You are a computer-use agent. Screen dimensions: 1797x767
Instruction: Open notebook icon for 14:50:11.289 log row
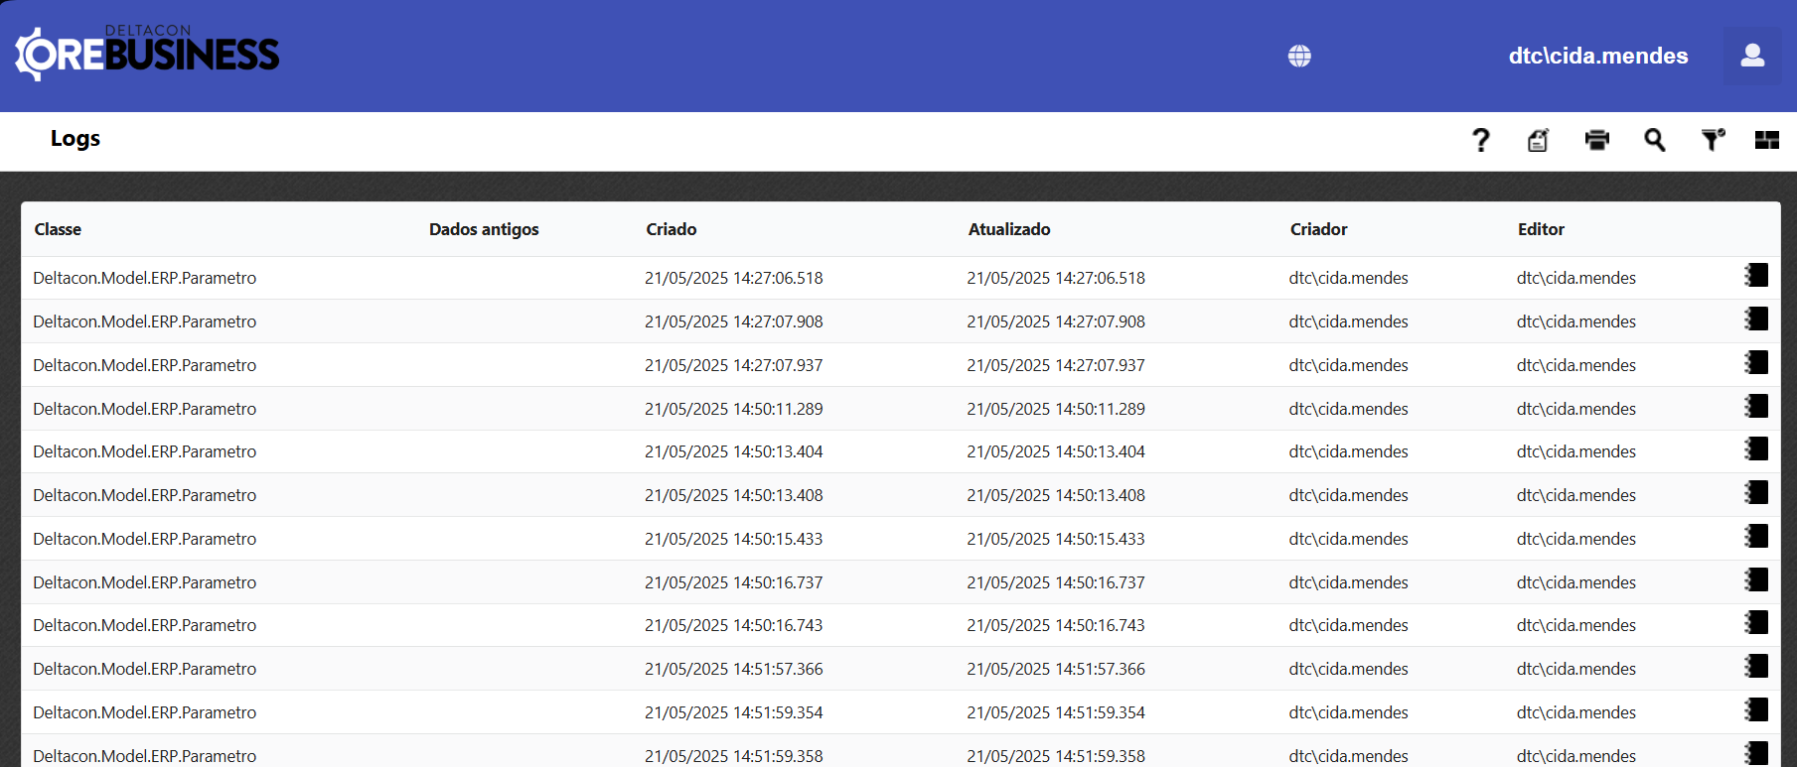[x=1756, y=407]
